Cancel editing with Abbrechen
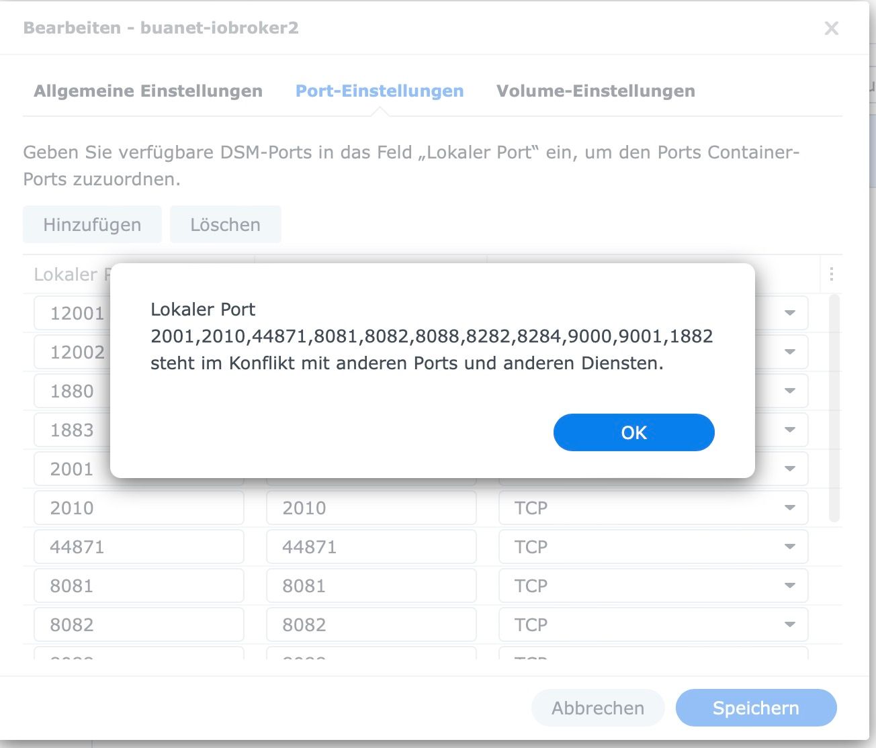876x748 pixels. click(x=597, y=708)
